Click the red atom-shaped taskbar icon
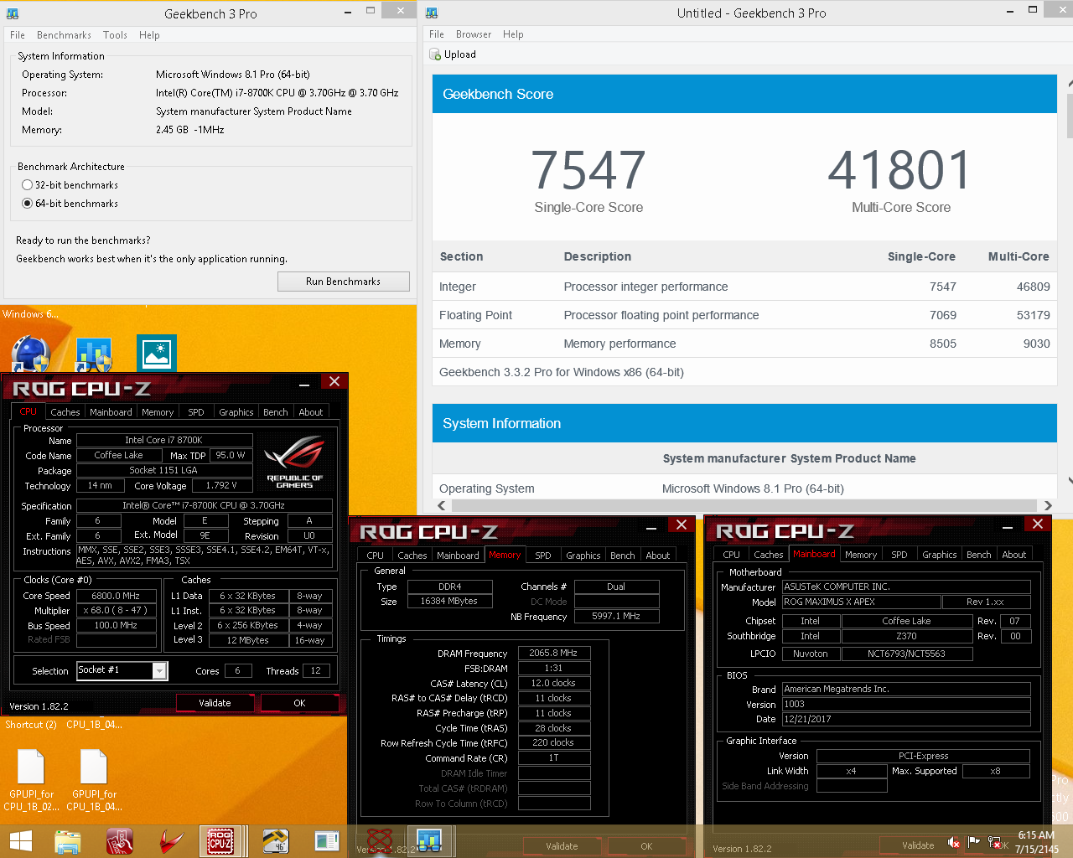The width and height of the screenshot is (1073, 858). tap(380, 840)
